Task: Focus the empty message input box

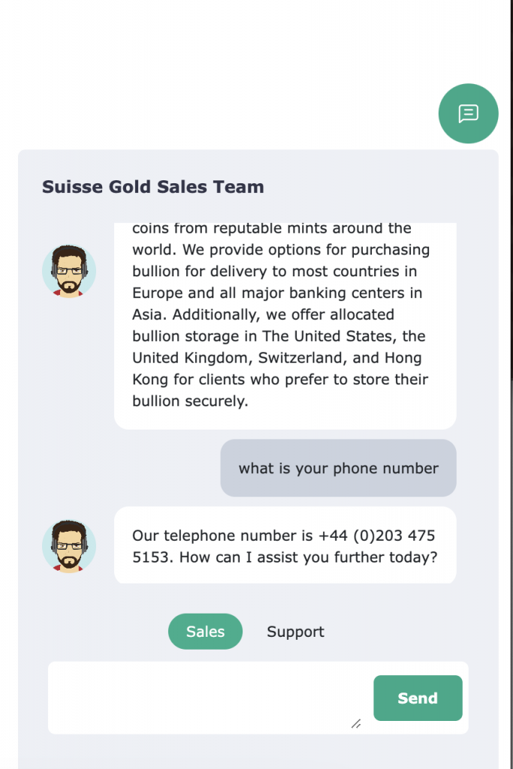Action: [209, 698]
